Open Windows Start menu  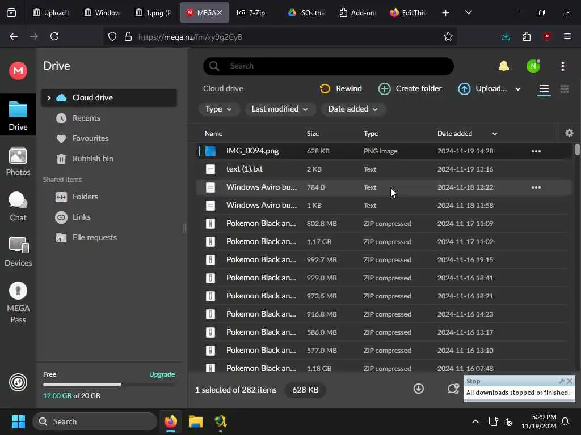click(18, 421)
